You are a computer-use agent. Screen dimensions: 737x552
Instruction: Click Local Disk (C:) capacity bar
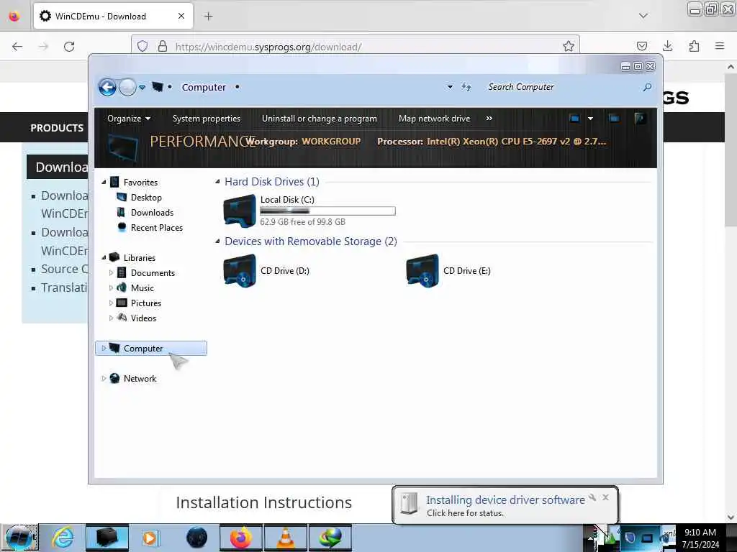tap(327, 211)
